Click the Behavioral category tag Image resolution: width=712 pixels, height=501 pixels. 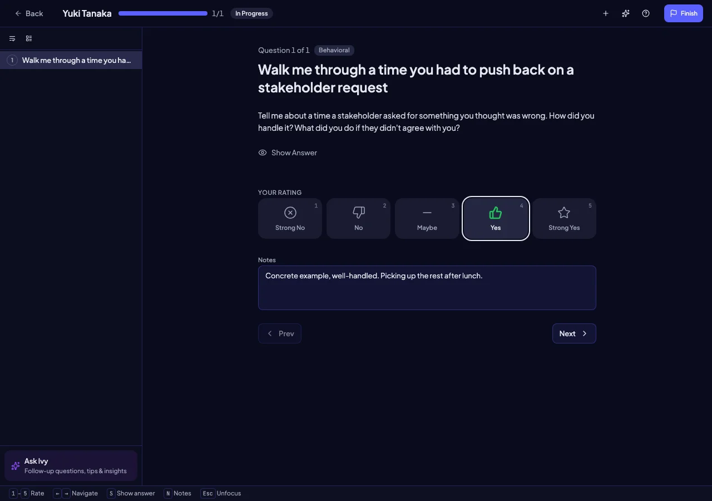(334, 50)
